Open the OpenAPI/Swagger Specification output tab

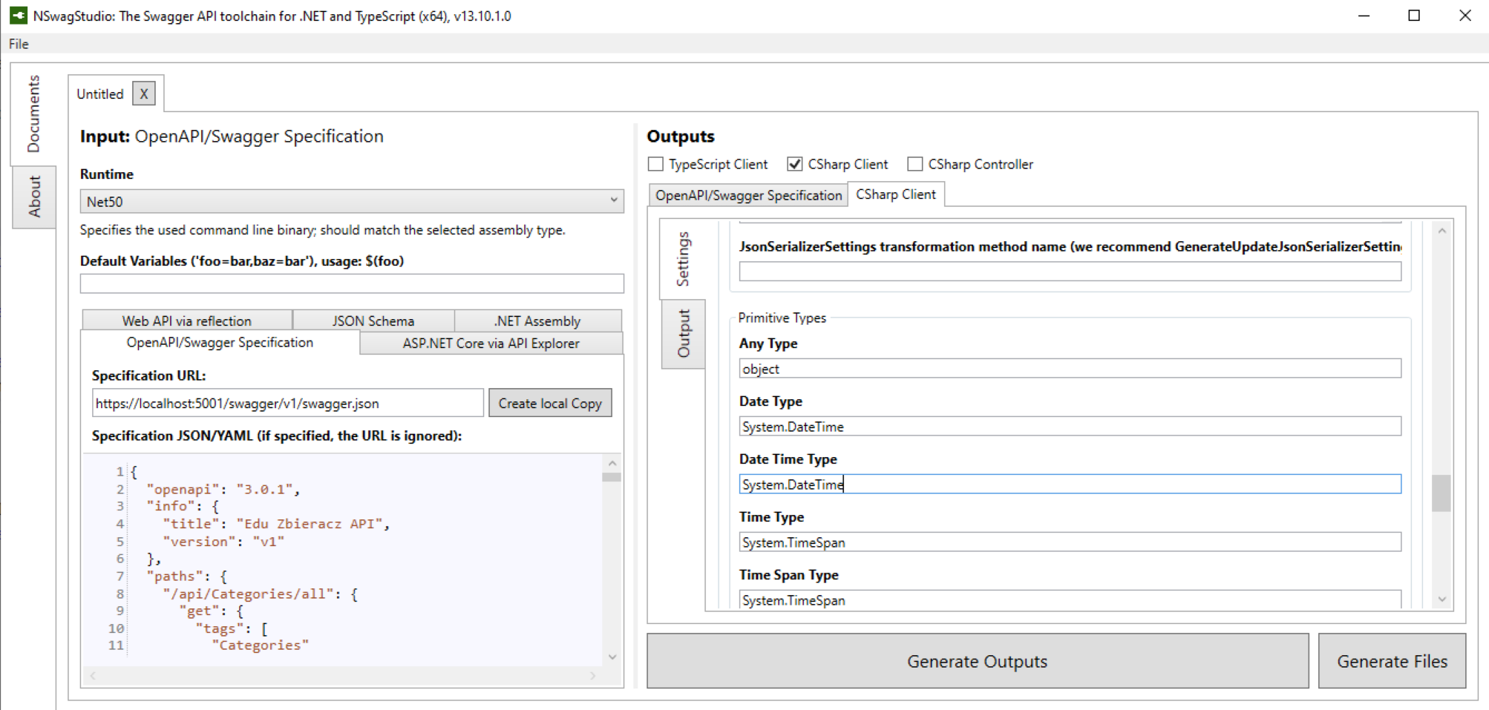click(748, 195)
